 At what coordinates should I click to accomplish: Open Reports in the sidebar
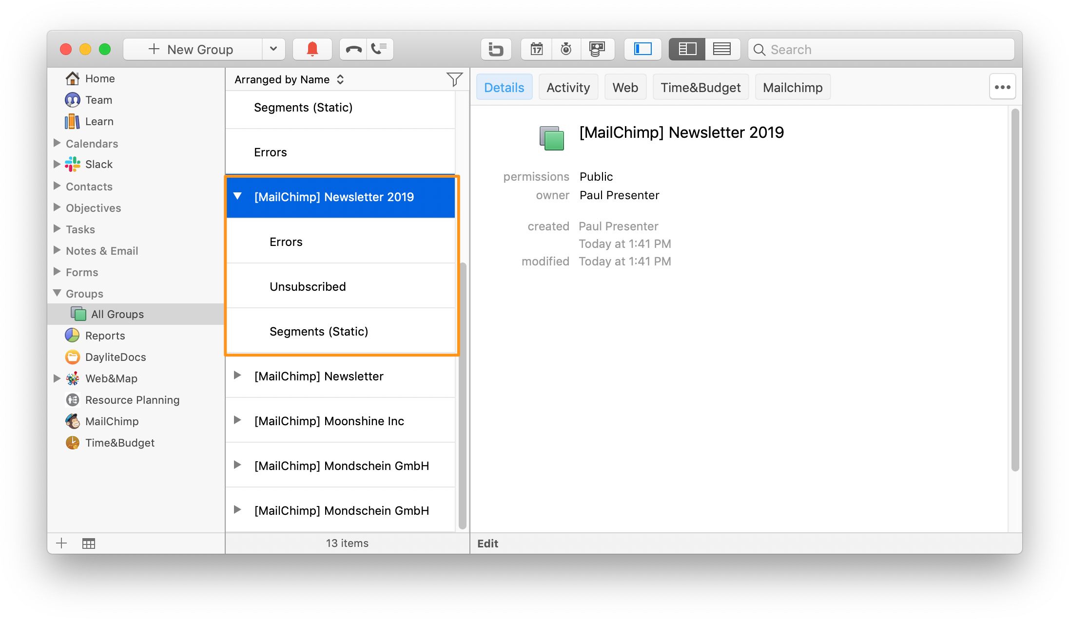tap(95, 336)
